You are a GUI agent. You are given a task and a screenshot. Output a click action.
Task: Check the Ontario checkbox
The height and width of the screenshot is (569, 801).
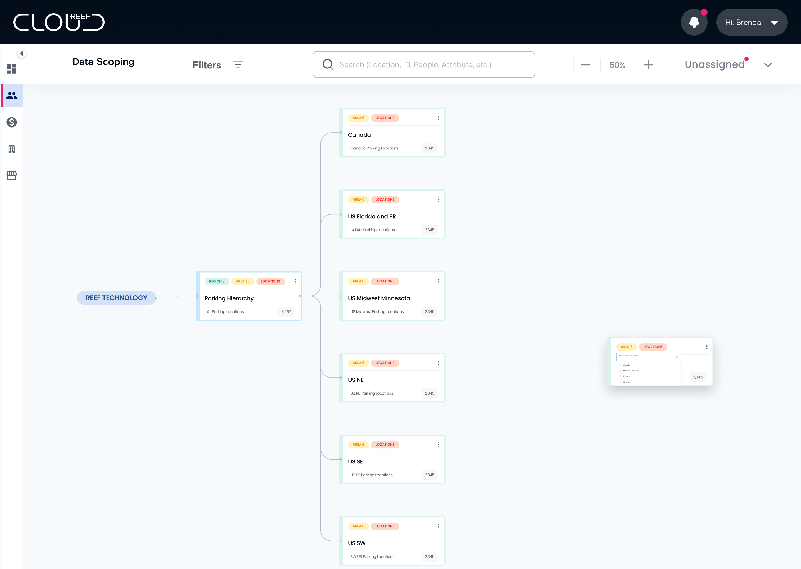[x=620, y=376]
